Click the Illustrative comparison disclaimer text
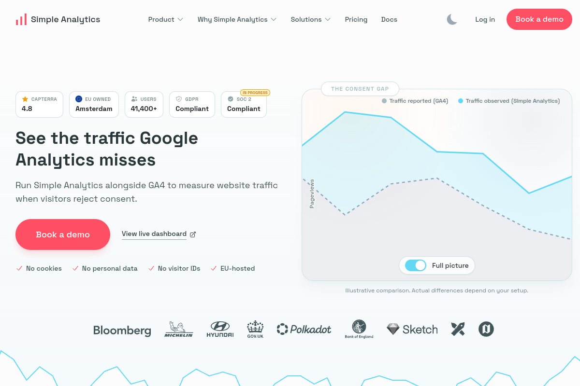 (437, 290)
